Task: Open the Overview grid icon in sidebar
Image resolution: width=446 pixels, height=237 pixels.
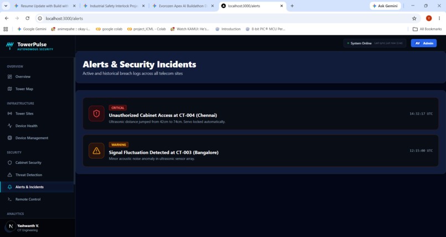Action: (x=9, y=76)
